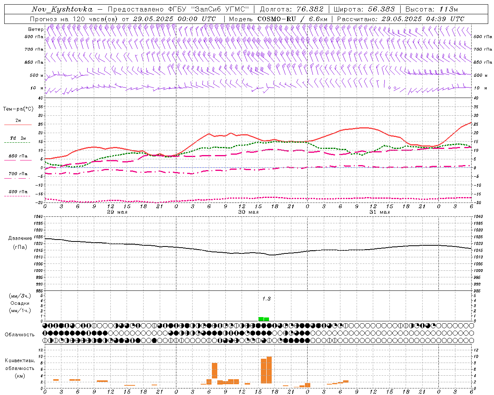
Task: Click the '(мм/1ч.)' precipitation unit label
Action: point(20,311)
